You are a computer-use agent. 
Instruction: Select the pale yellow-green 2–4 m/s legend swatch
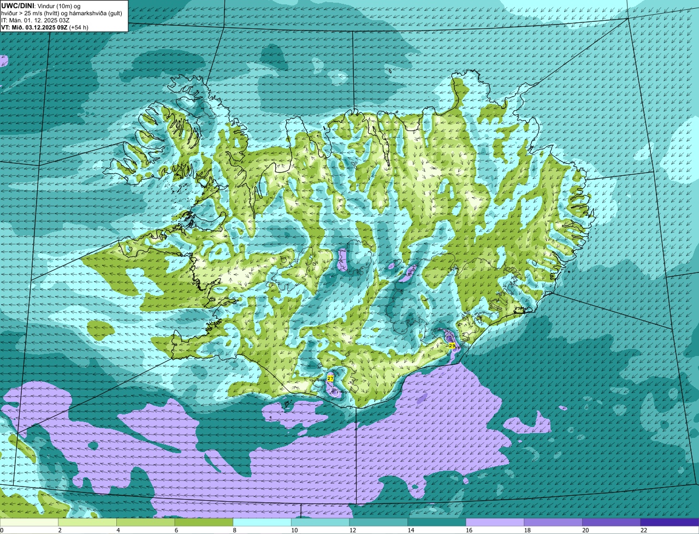(x=87, y=522)
